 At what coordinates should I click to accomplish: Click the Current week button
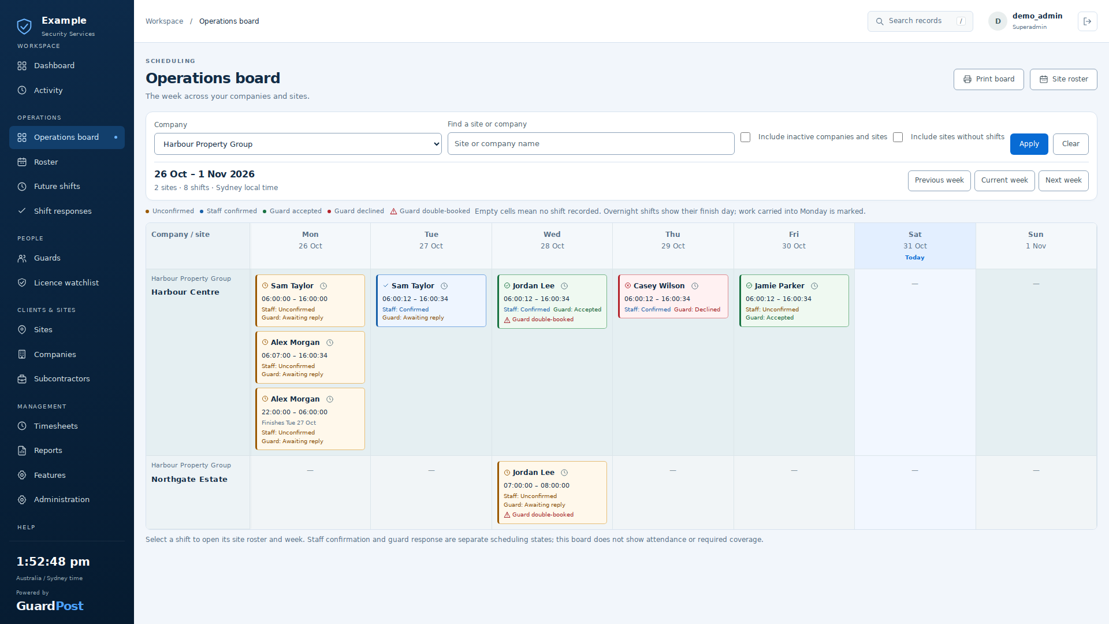pyautogui.click(x=1004, y=180)
